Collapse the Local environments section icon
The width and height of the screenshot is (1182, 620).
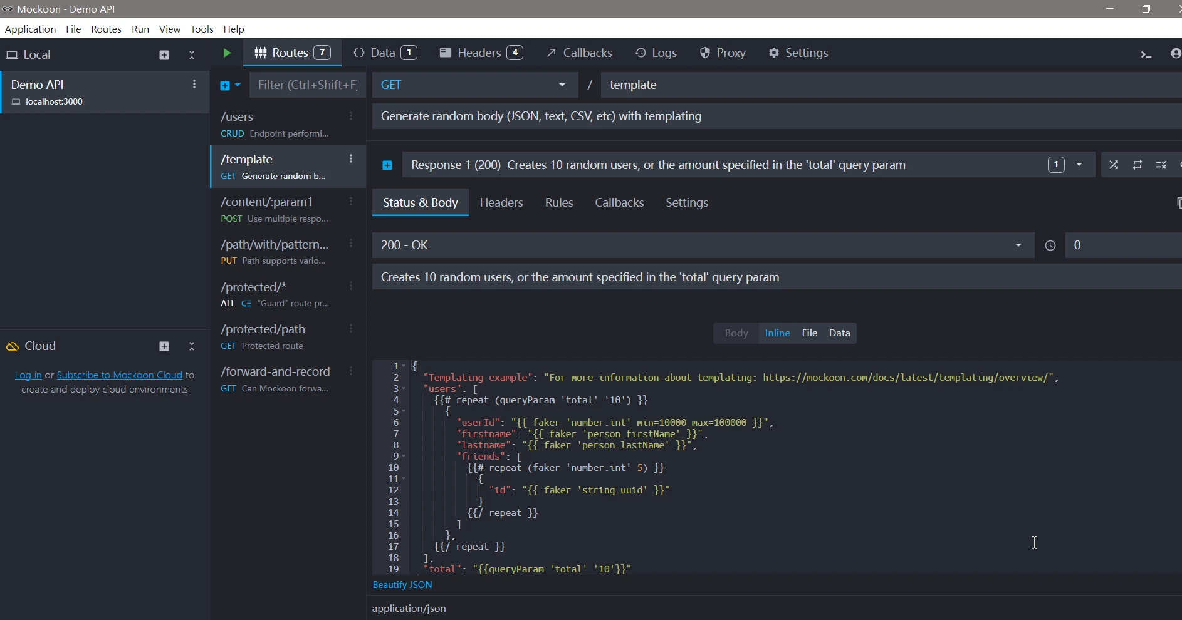coord(192,55)
